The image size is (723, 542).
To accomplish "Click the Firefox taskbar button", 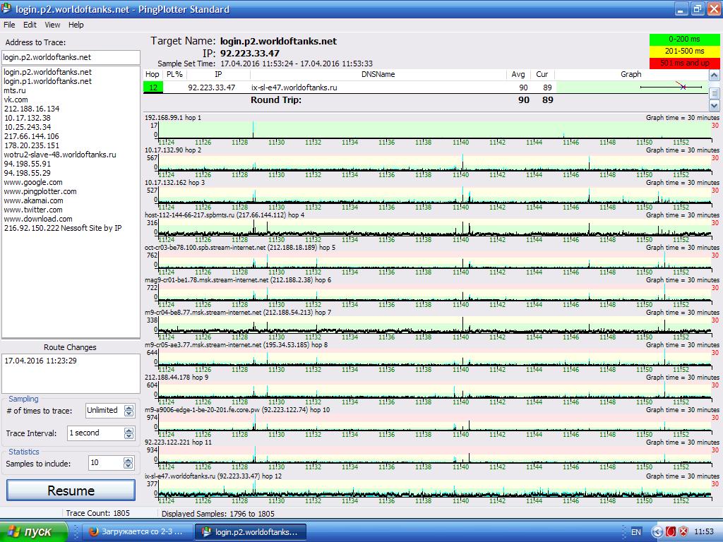I will click(133, 531).
